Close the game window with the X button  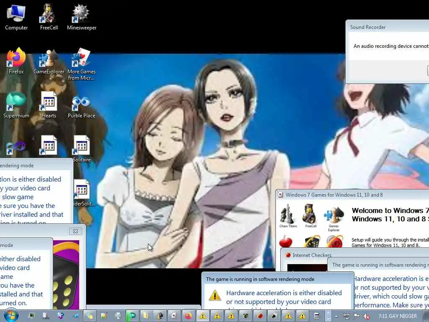pos(75,231)
